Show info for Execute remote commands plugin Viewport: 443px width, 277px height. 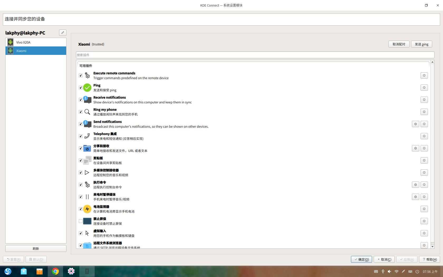(424, 75)
